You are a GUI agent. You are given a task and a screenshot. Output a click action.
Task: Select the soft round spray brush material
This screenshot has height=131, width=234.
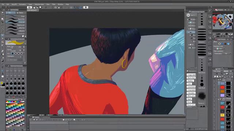click(x=202, y=96)
